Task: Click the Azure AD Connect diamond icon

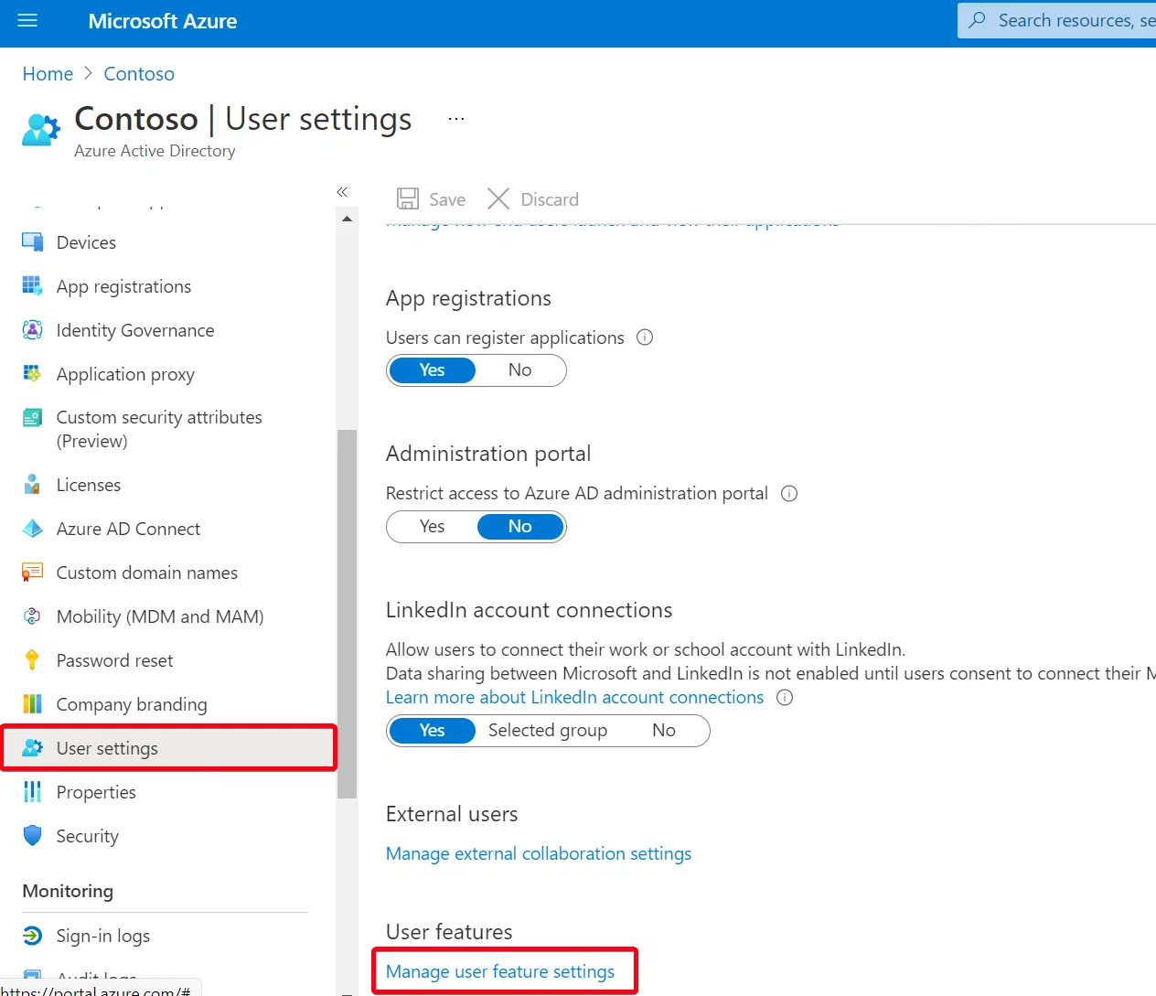Action: tap(32, 528)
